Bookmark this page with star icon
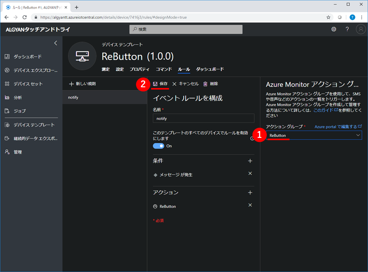This screenshot has width=368, height=272. 328,17
